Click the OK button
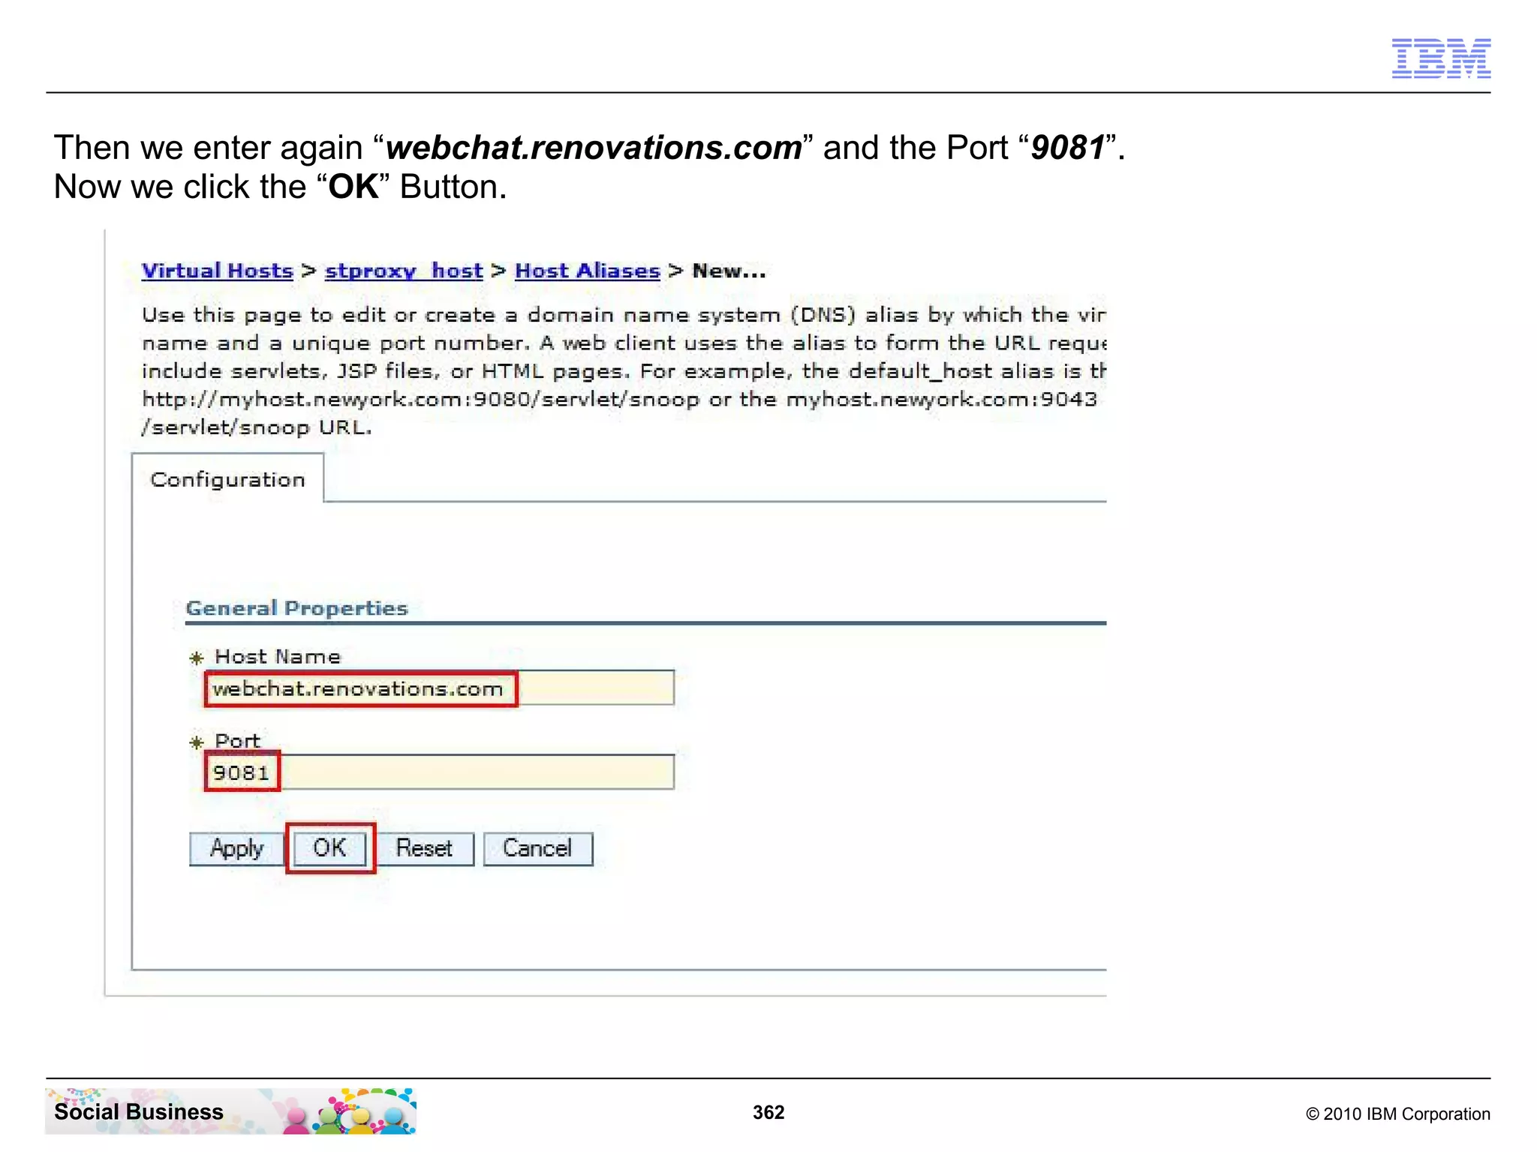This screenshot has width=1537, height=1152. (x=329, y=848)
